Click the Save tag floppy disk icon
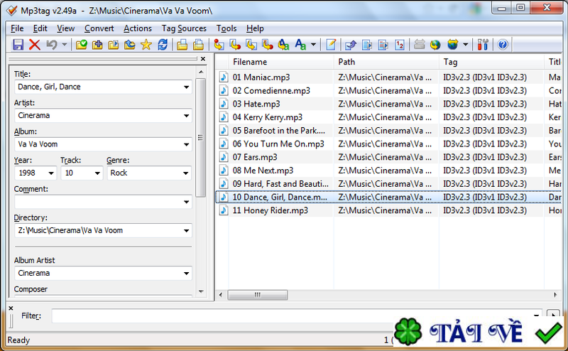The width and height of the screenshot is (568, 351). [x=18, y=45]
